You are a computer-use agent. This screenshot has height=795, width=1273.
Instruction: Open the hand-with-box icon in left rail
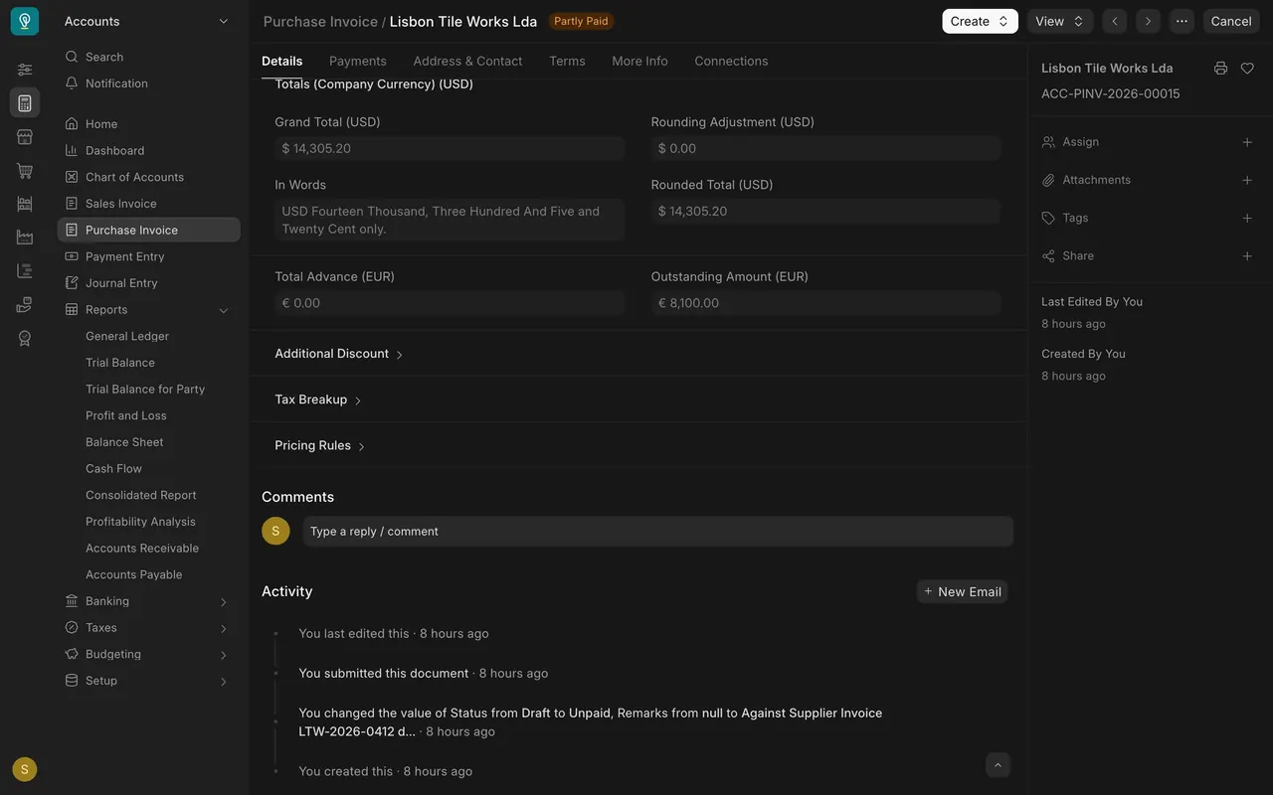[x=25, y=305]
